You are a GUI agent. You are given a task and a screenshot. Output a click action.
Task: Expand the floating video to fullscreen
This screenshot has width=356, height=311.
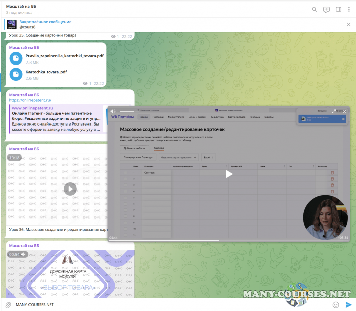click(334, 111)
